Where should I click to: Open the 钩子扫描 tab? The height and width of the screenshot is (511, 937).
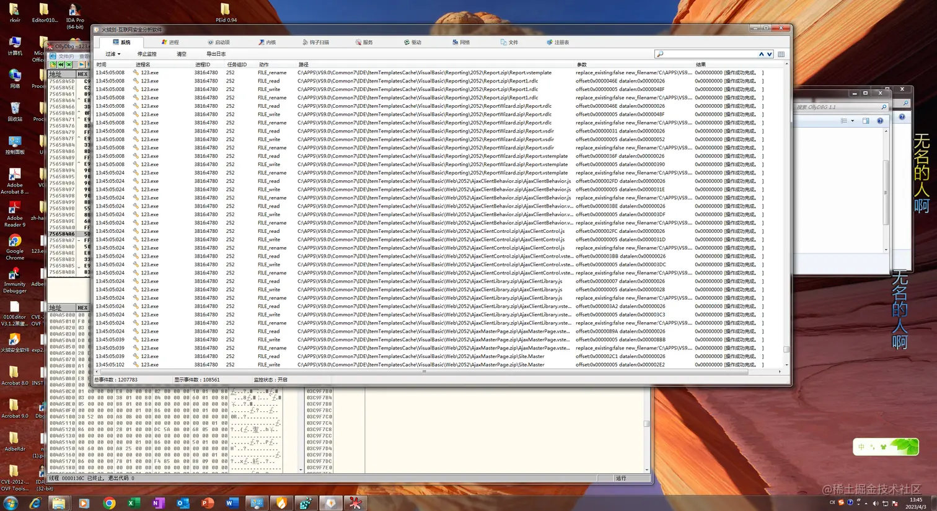coord(316,42)
